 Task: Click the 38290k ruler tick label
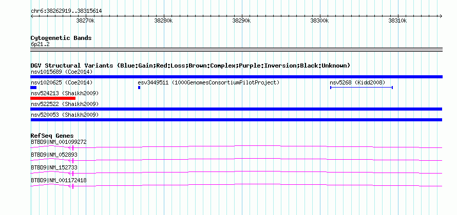coord(242,20)
